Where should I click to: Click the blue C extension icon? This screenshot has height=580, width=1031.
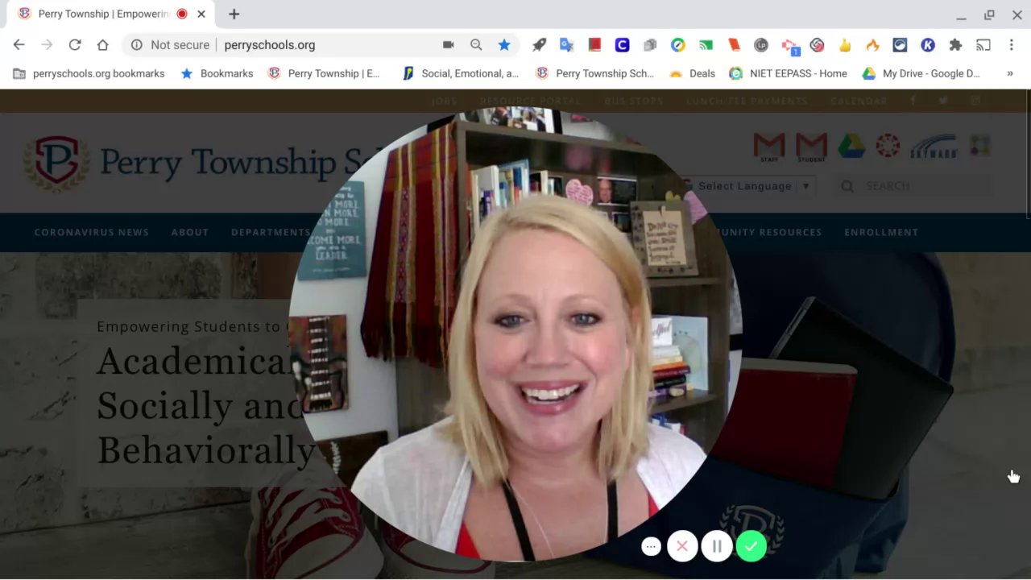(x=622, y=45)
